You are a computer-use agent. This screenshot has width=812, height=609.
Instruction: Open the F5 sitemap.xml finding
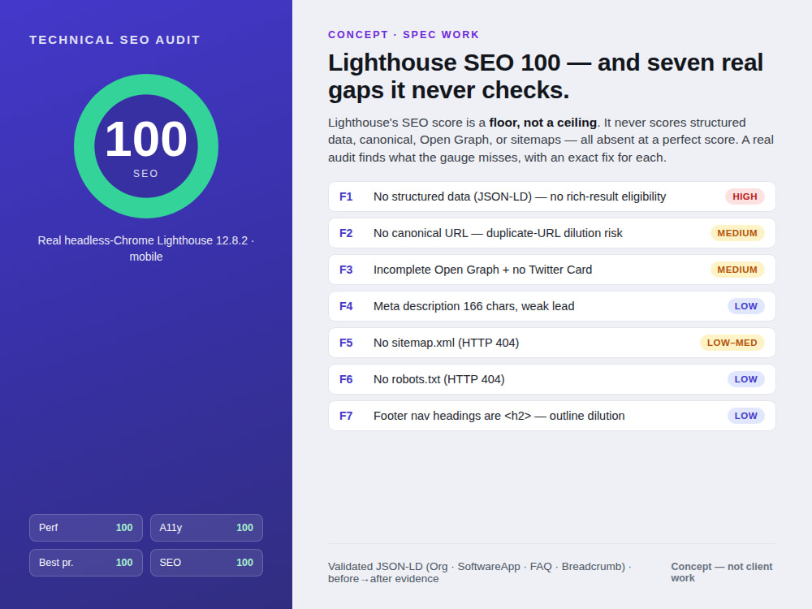point(552,343)
